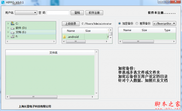Open the c:/EncriptDir target directory dropdown
The image size is (182, 111).
click(x=164, y=23)
